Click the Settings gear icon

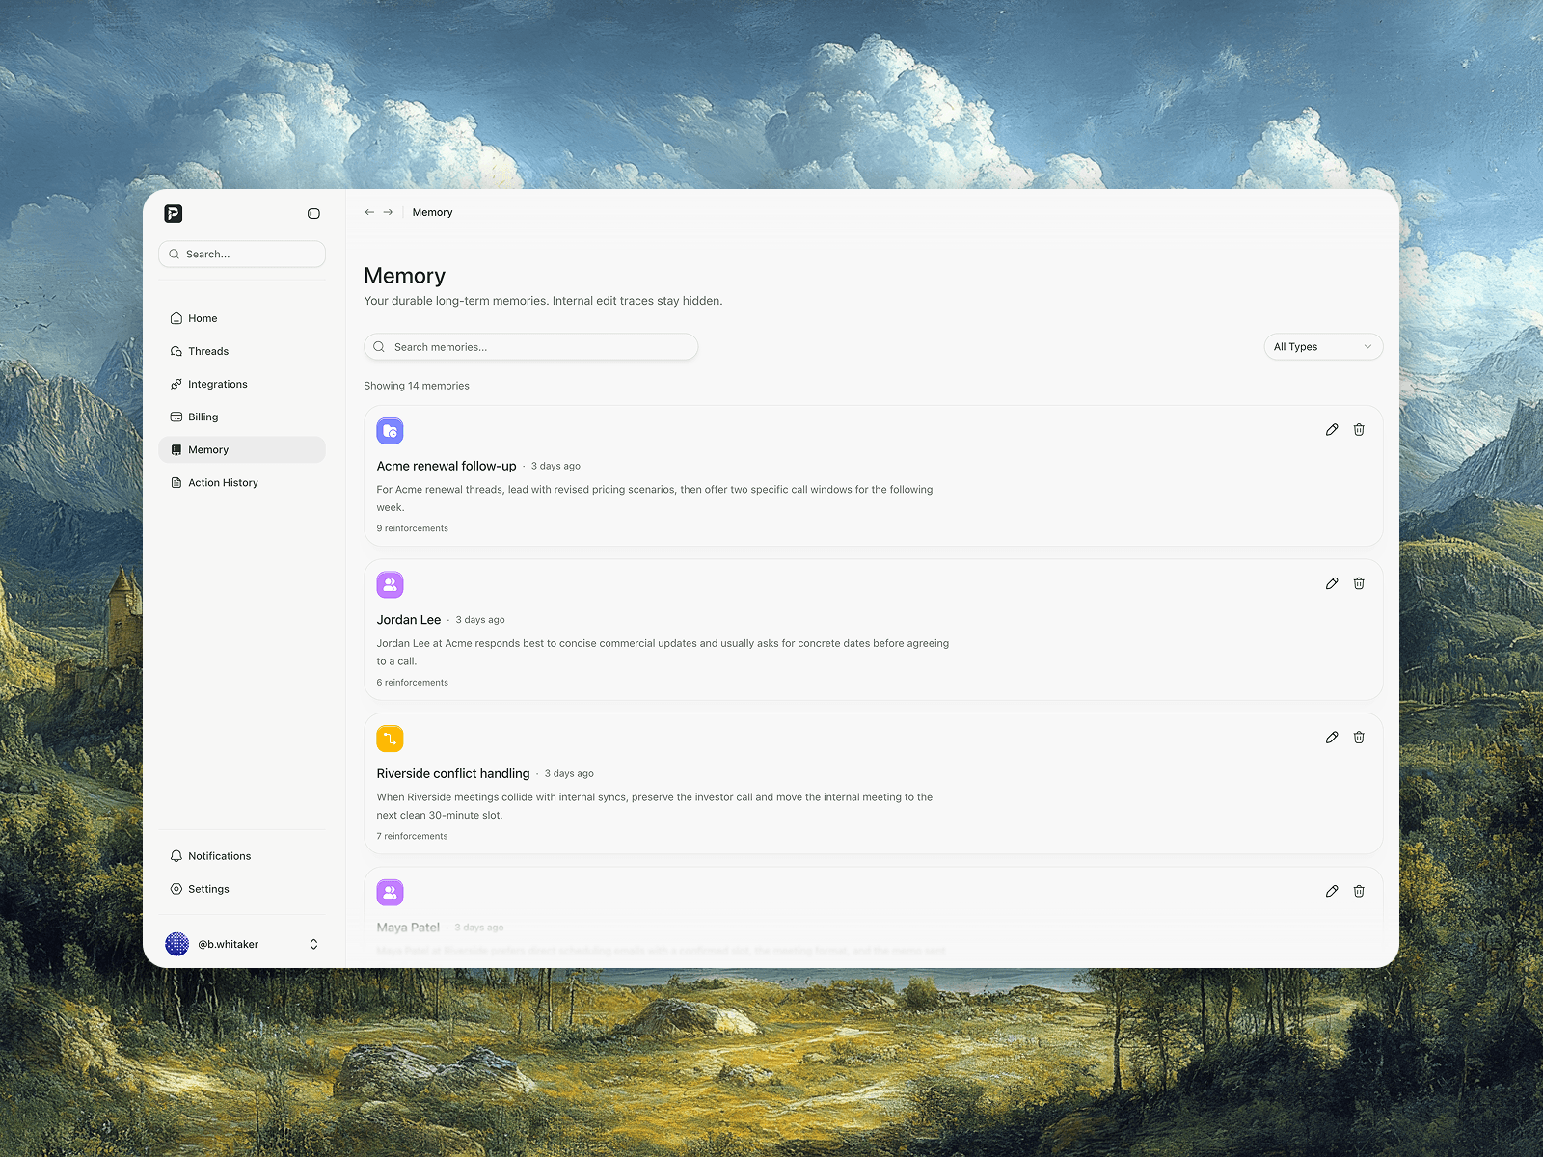point(176,889)
